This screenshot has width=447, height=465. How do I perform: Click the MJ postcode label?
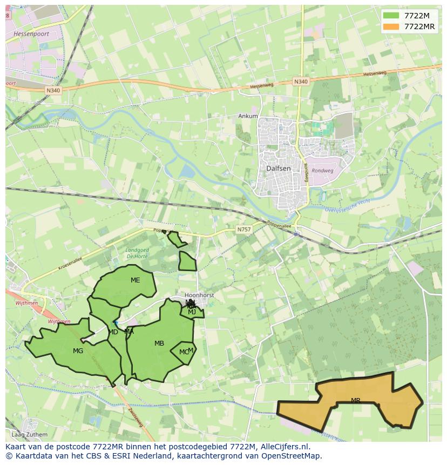(x=192, y=312)
